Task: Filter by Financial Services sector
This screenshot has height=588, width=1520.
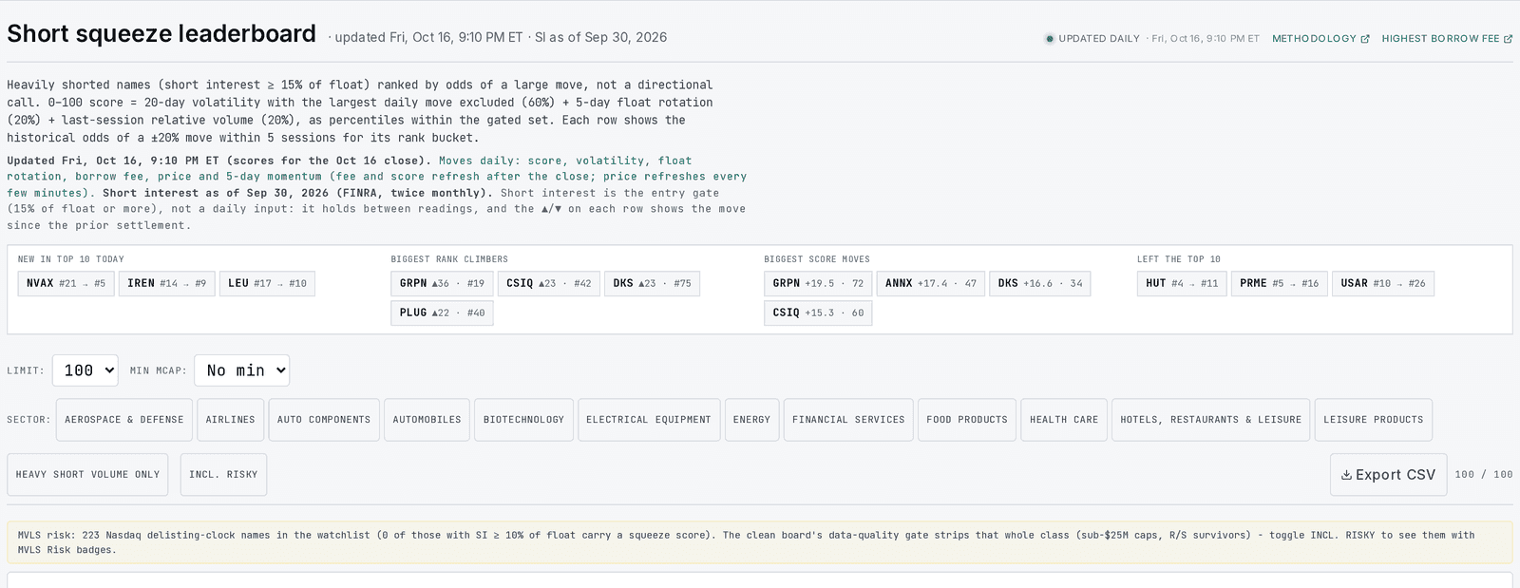Action: pos(848,420)
